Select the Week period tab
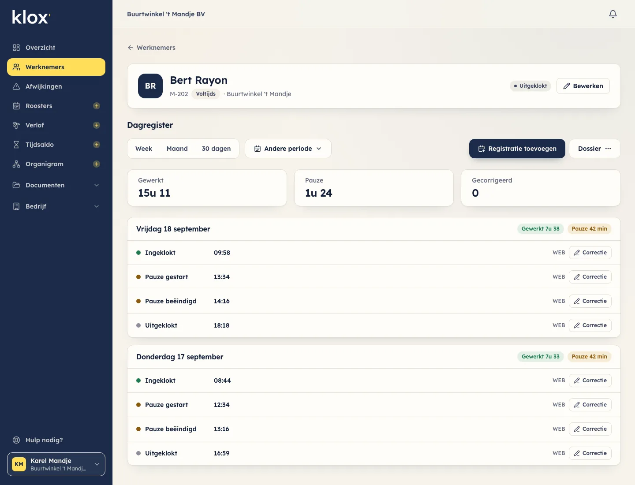This screenshot has height=485, width=635. coord(144,149)
